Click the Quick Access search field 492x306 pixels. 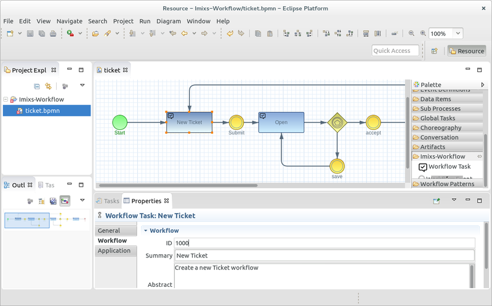(395, 50)
